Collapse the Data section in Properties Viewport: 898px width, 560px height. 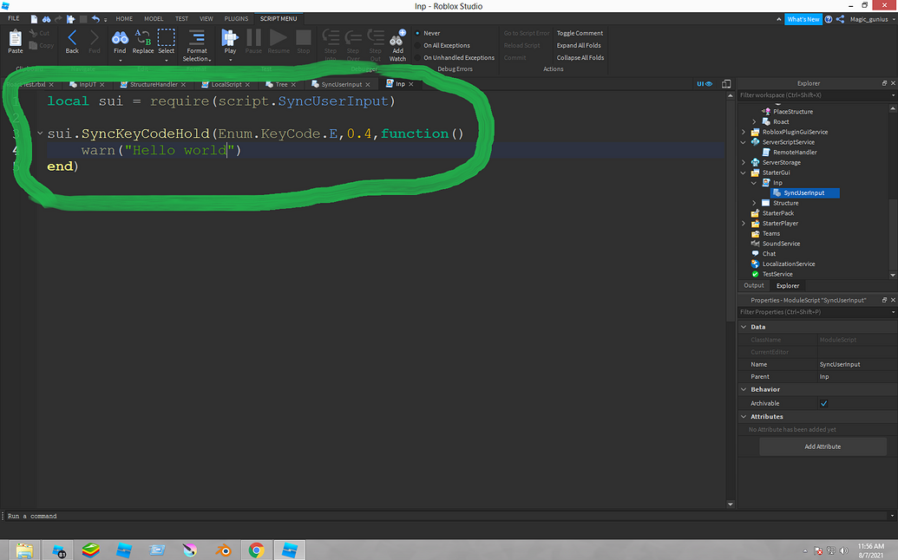click(x=744, y=326)
